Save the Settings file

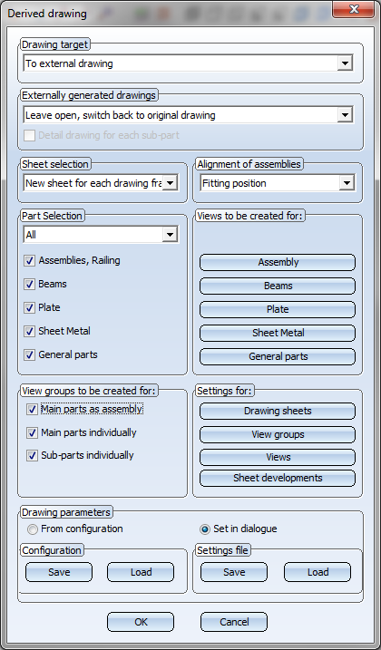pos(234,572)
